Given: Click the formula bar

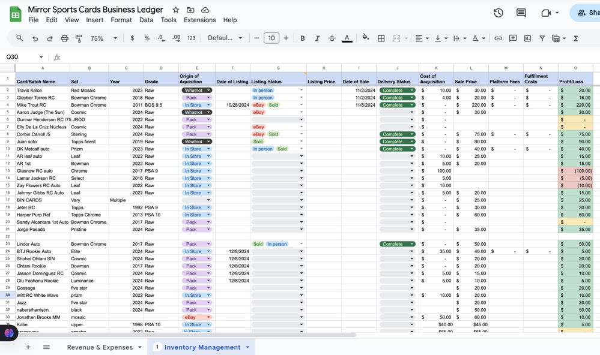Looking at the screenshot, I should tap(329, 57).
